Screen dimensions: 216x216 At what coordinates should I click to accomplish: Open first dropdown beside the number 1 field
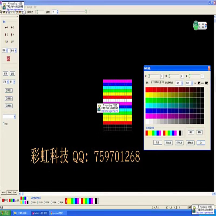point(5,50)
